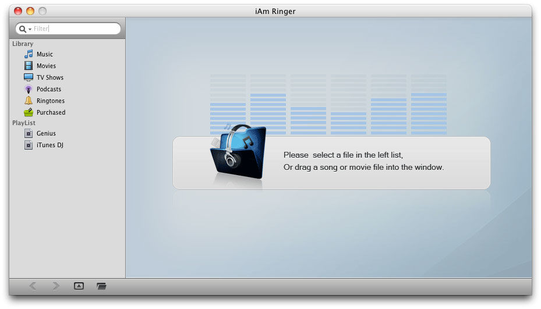
Task: Click the Genius playlist icon
Action: click(x=29, y=133)
